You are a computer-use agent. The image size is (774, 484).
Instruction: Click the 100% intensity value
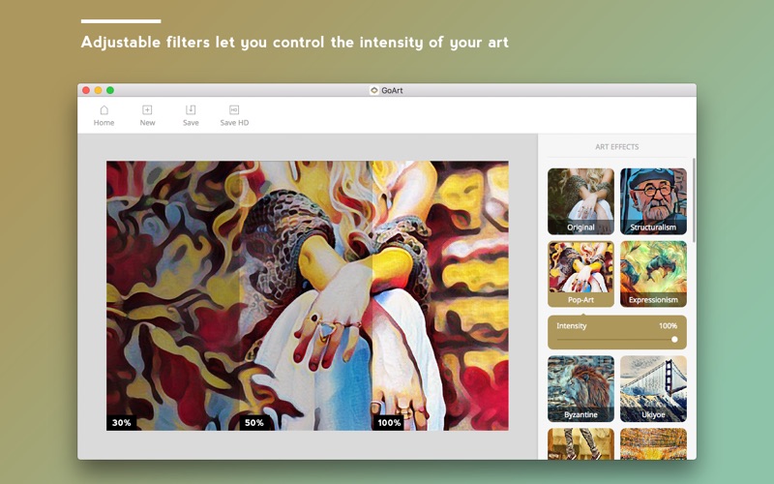668,326
